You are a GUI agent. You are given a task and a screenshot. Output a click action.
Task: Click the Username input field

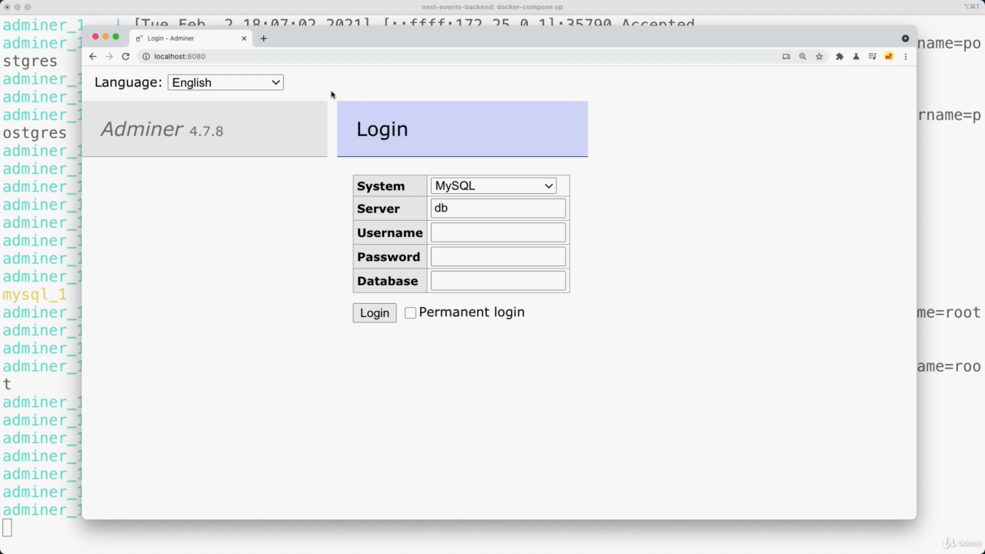pos(498,232)
